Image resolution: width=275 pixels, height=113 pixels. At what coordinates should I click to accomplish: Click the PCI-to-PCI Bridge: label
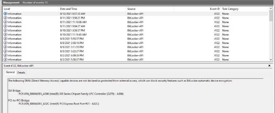click(19, 101)
